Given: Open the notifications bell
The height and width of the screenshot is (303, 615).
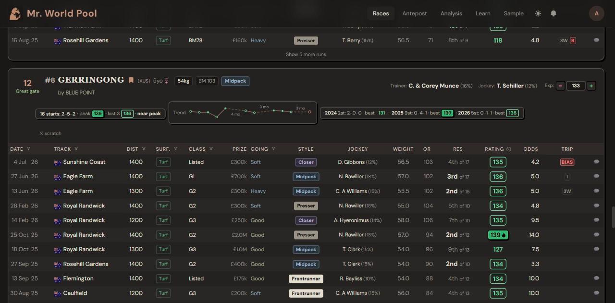Looking at the screenshot, I should 553,13.
